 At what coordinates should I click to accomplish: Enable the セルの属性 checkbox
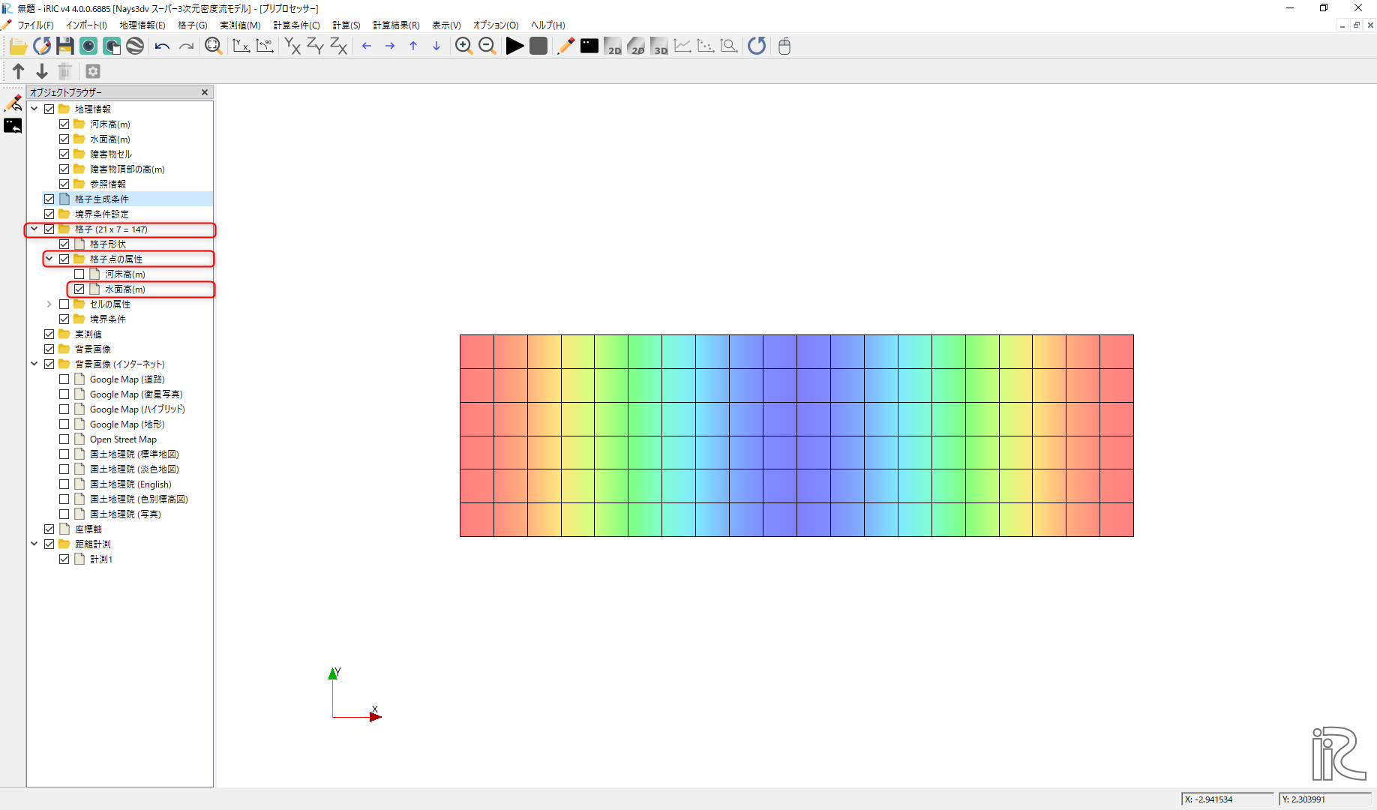click(64, 304)
